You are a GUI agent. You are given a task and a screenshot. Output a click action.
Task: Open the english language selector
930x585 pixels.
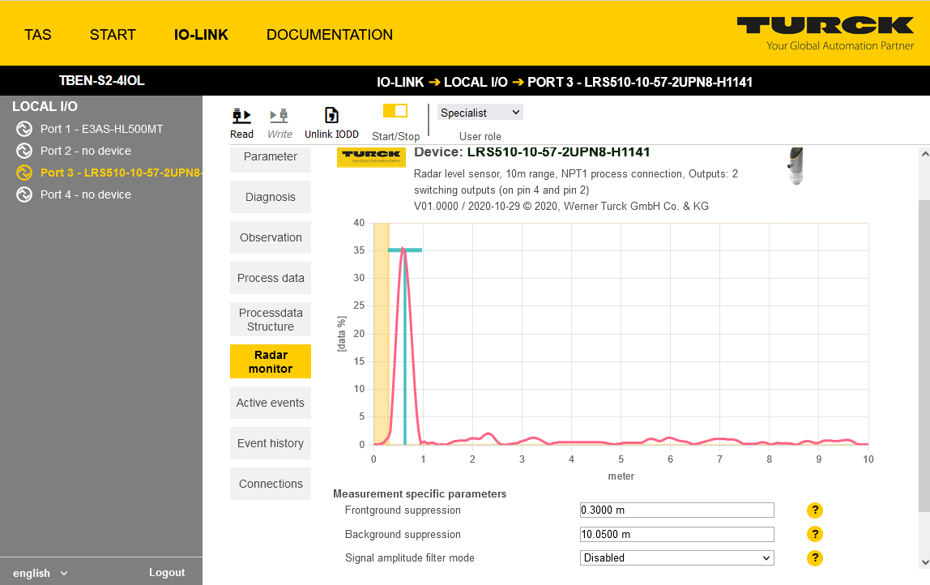tap(41, 573)
